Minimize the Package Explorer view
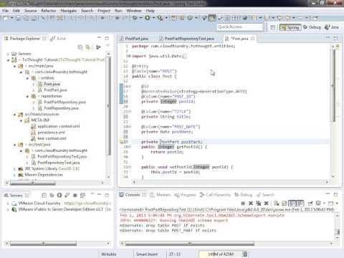344x258 pixels. click(x=99, y=38)
